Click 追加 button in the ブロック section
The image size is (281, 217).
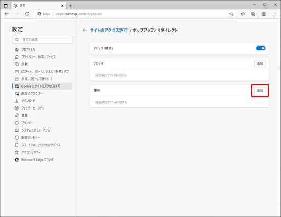coord(260,64)
